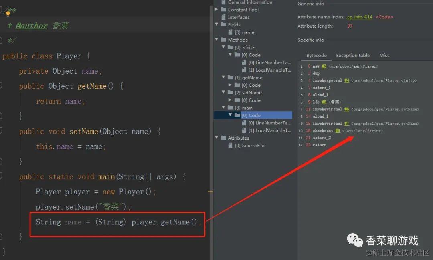Click the fold marker beside main method
Viewport: 433px width, 260px height.
pos(1,176)
